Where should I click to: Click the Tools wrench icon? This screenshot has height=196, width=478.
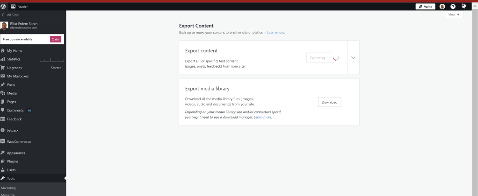(3, 178)
